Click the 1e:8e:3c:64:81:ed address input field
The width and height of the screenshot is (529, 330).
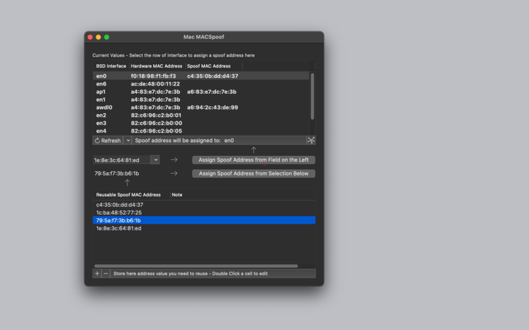[122, 160]
